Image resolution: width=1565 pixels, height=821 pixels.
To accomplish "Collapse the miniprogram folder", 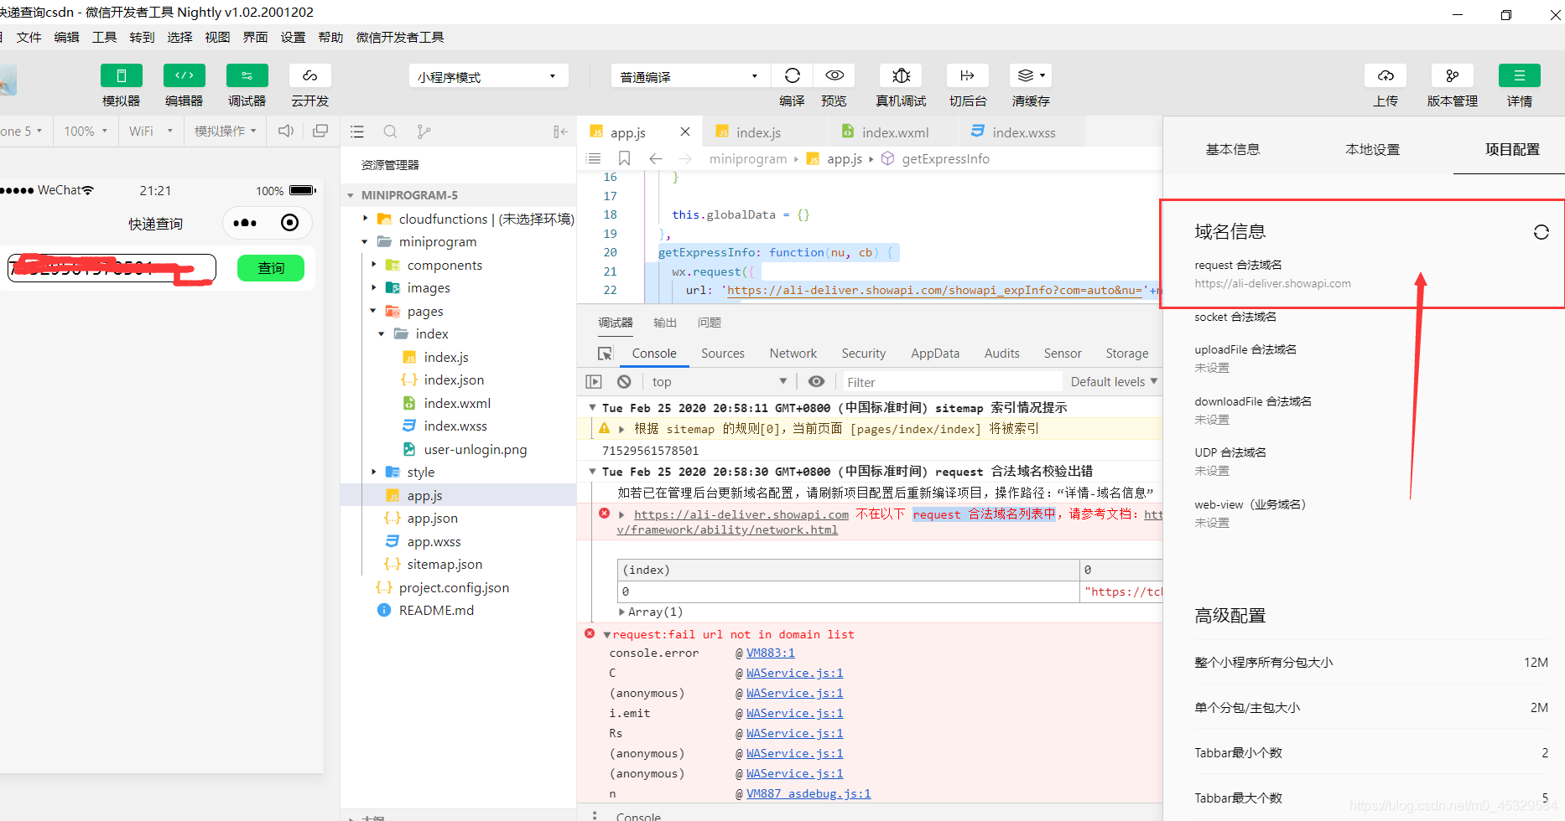I will (x=365, y=242).
